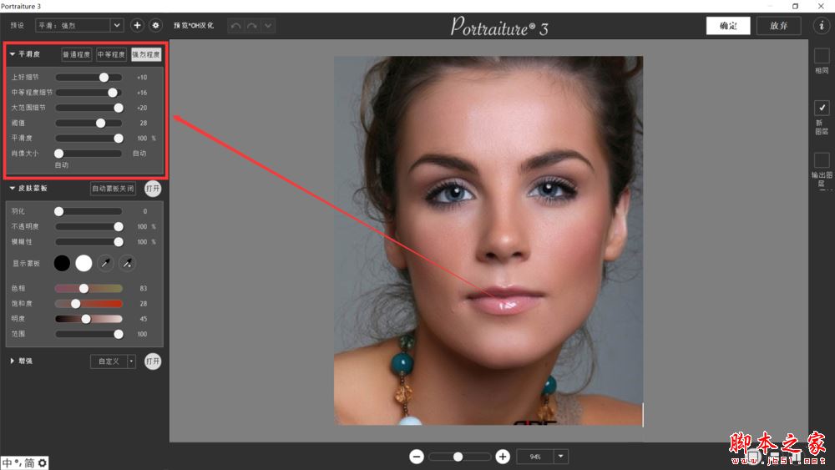Open the 自定义 dropdown arrow

[132, 361]
